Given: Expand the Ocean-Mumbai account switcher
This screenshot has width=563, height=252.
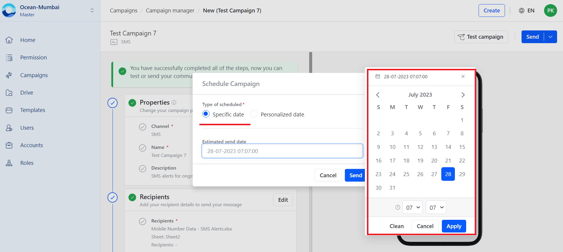Looking at the screenshot, I should 92,10.
